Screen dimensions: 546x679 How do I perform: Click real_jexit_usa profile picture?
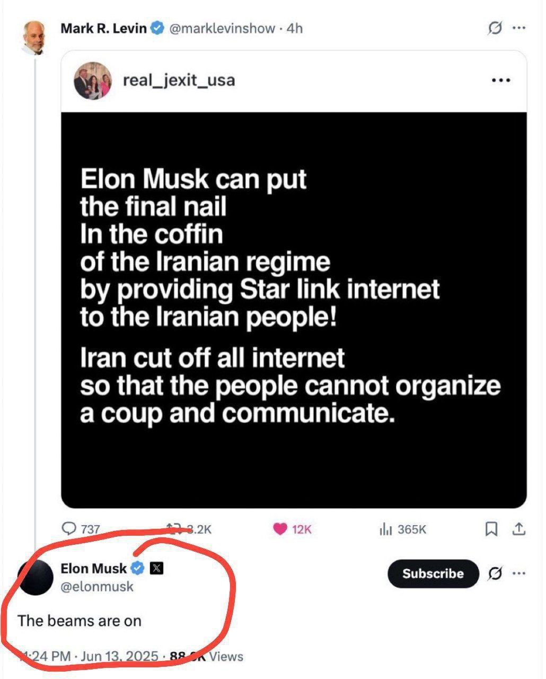(x=93, y=81)
